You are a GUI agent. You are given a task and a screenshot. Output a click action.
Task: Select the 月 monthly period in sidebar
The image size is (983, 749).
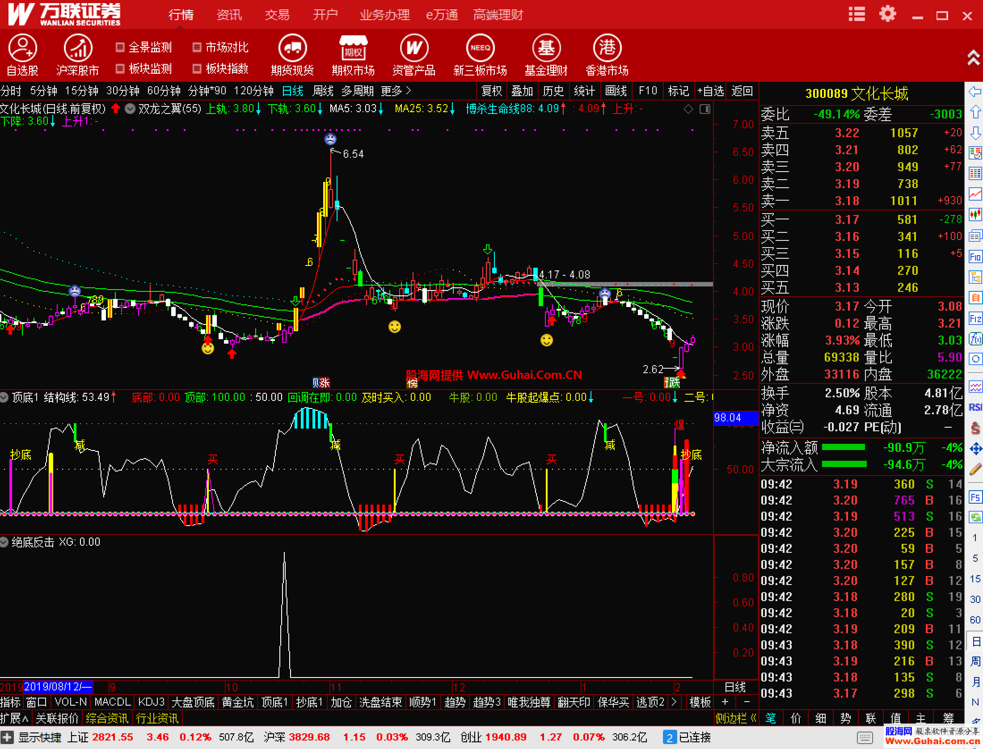click(975, 682)
